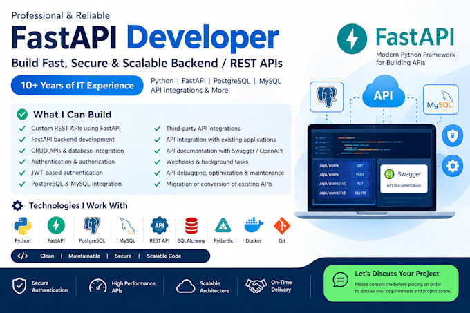Viewport: 470px width, 313px height.
Task: Click the SQLAlchemy database stack icon
Action: click(191, 225)
